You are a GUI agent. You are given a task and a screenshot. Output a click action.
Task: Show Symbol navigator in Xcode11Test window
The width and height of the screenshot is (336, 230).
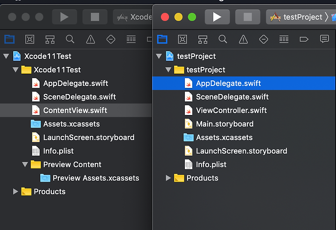point(50,39)
